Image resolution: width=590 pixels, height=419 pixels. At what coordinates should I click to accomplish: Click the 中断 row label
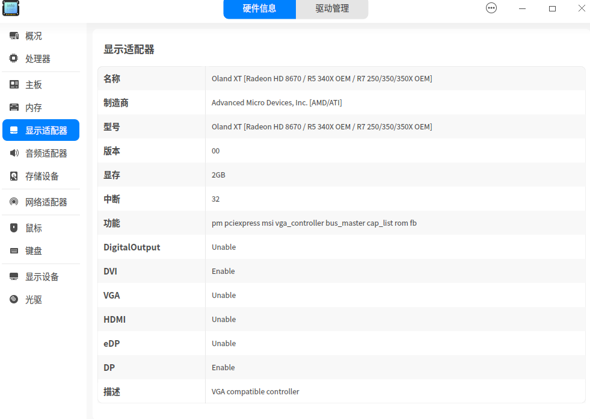click(112, 199)
